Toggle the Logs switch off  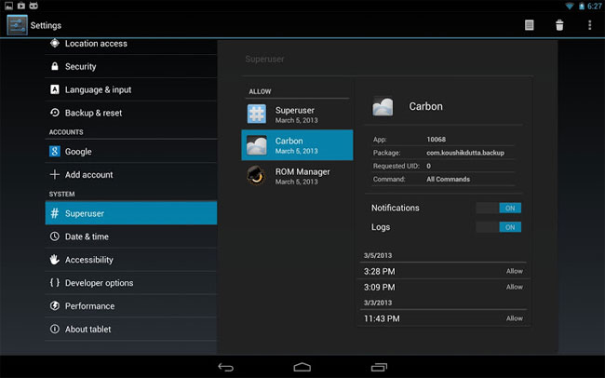click(498, 226)
